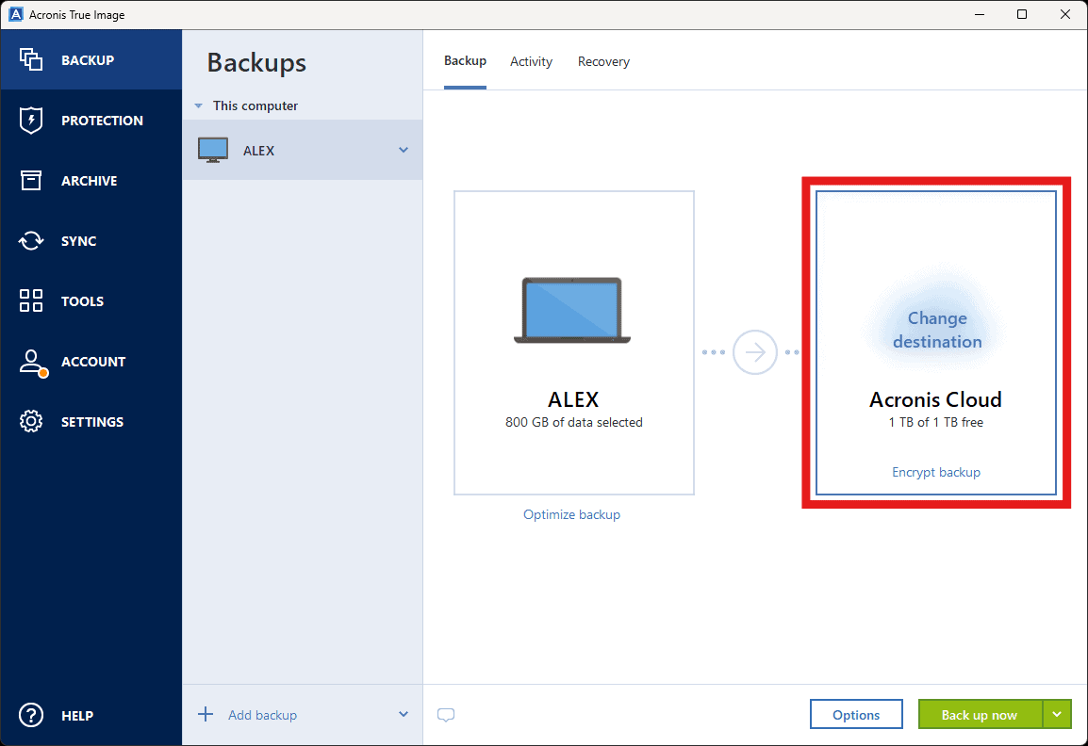Open the Protection shield icon
Screen dimensions: 1088x746
click(x=31, y=121)
